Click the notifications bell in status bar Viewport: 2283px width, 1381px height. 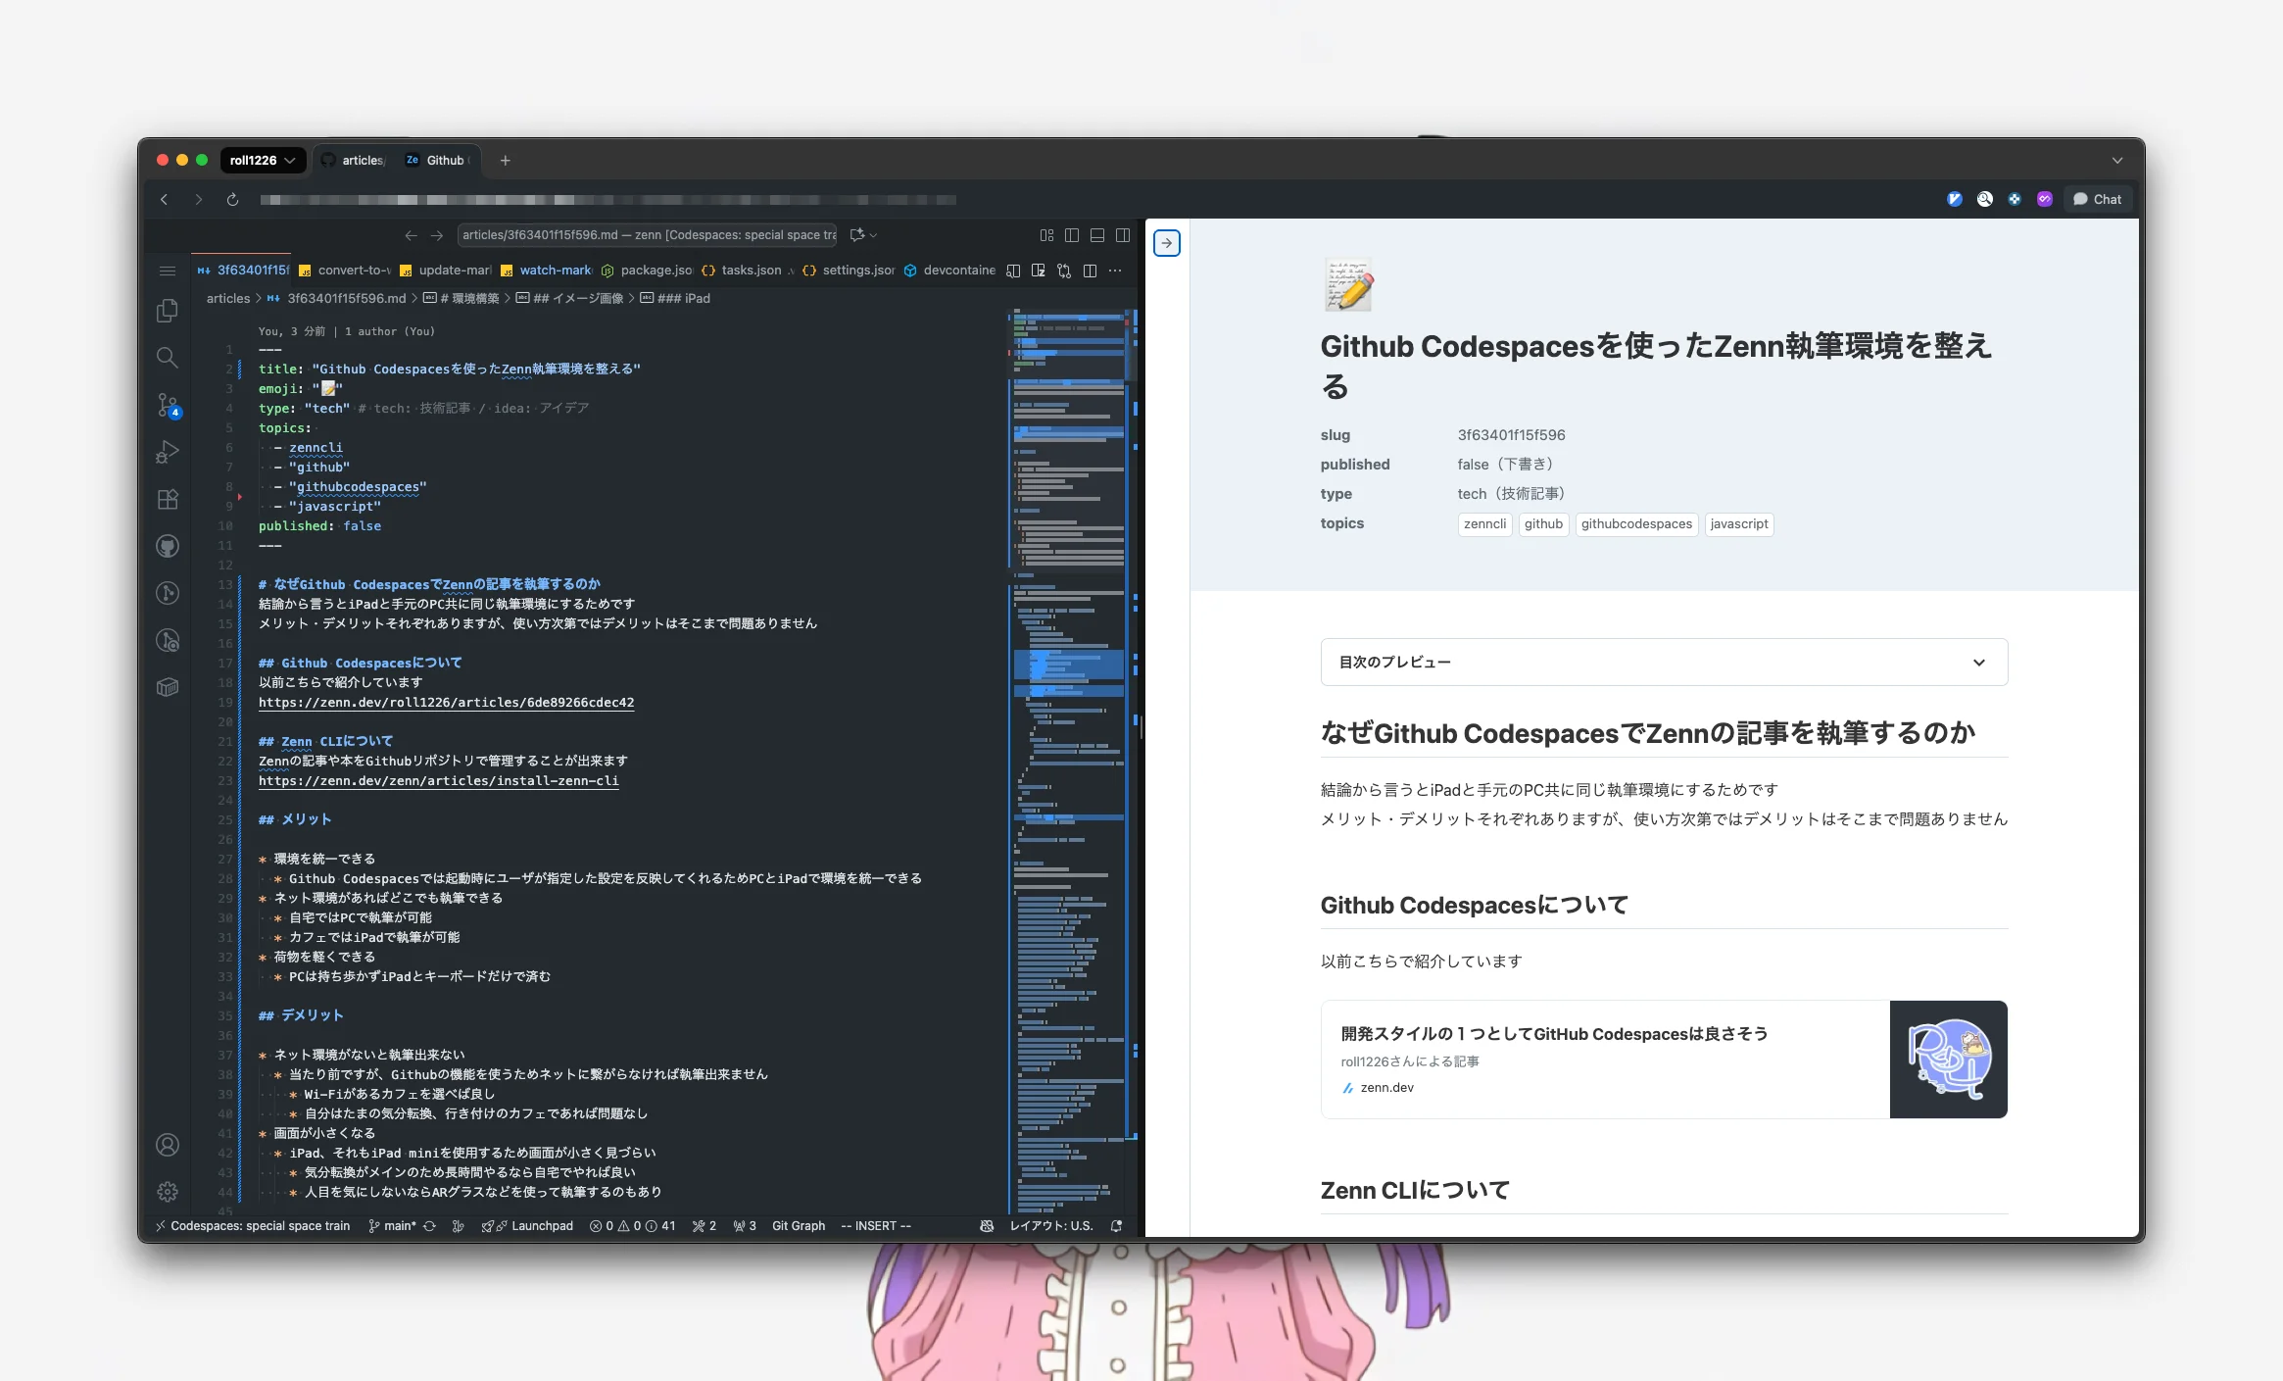tap(1116, 1226)
